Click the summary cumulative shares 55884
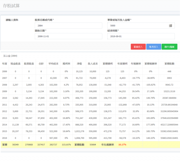The width and height of the screenshot is (180, 161). [x=93, y=145]
